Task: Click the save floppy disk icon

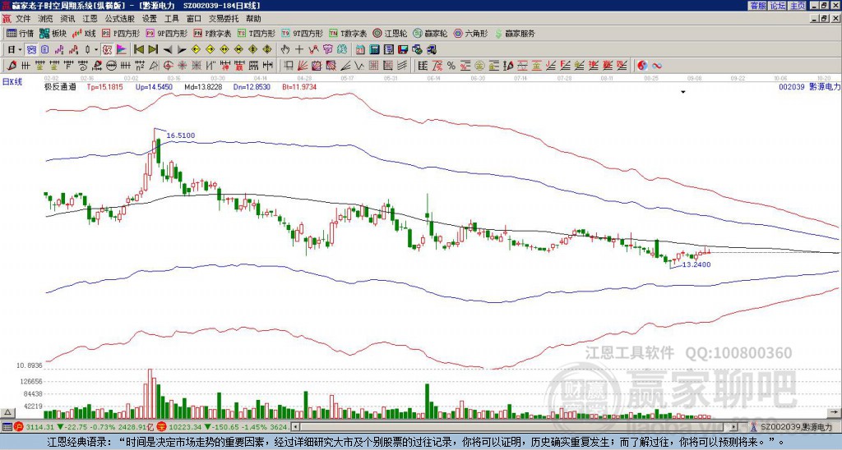Action: pyautogui.click(x=403, y=50)
